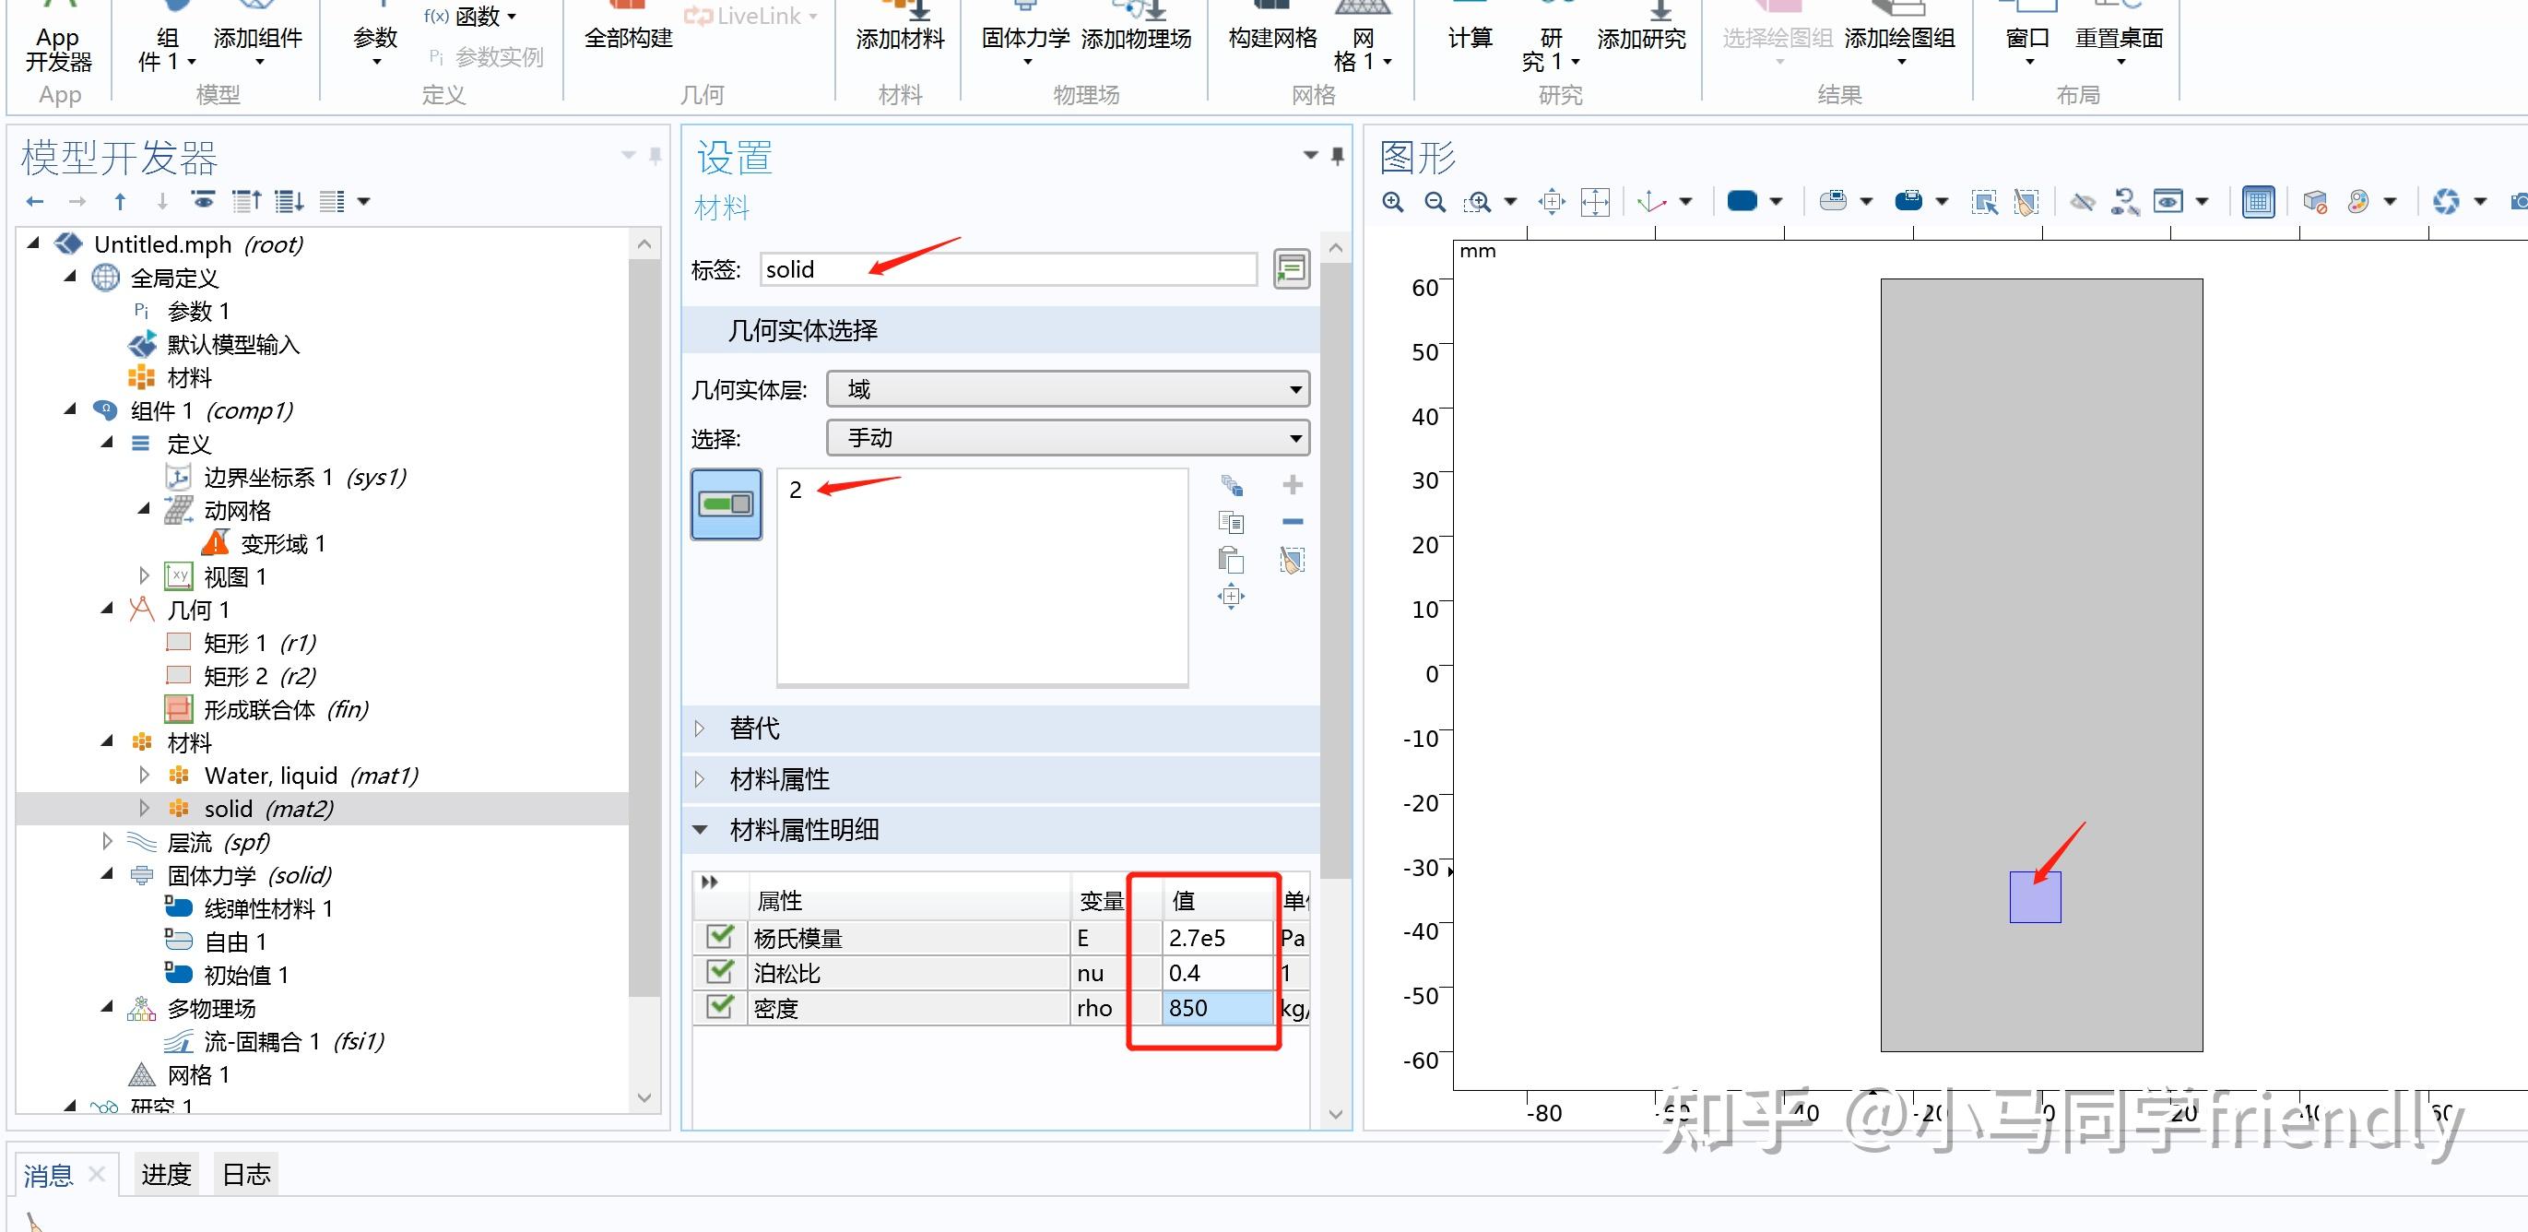The image size is (2528, 1232).
Task: Toggle the active selection switch
Action: pos(727,504)
